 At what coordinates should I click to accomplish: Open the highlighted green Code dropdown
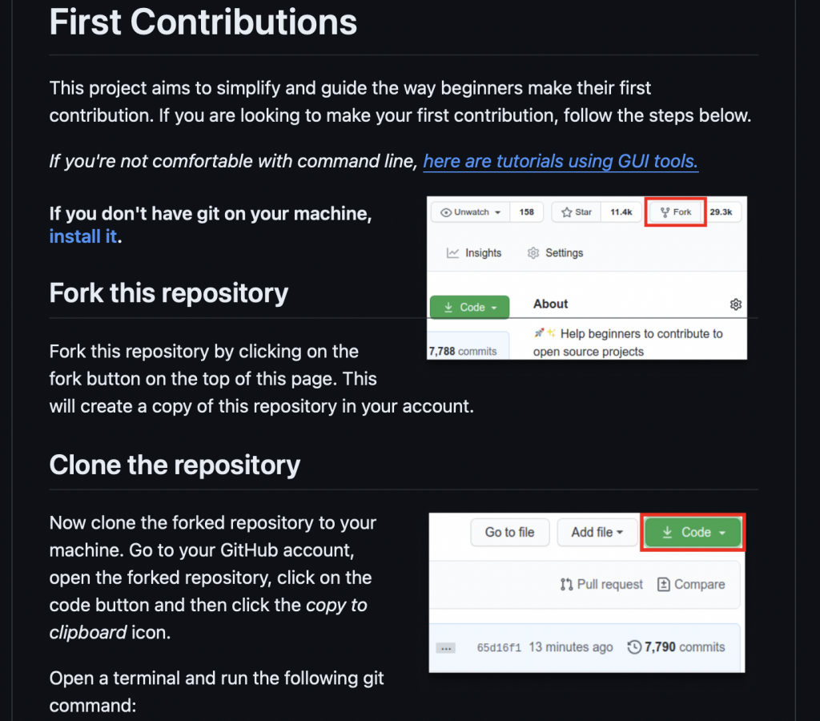tap(693, 532)
